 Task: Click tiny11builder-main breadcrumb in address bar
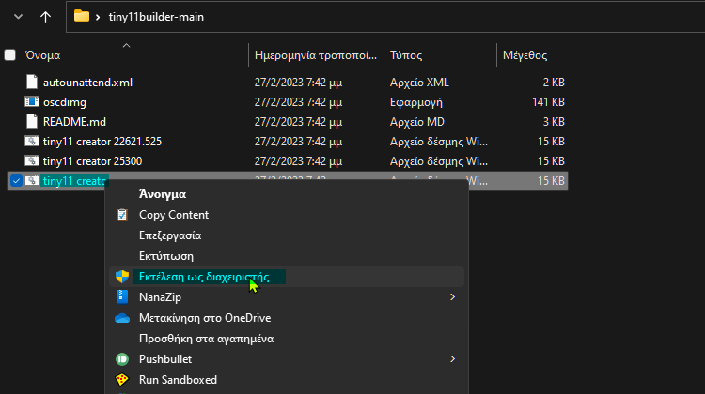(x=156, y=17)
